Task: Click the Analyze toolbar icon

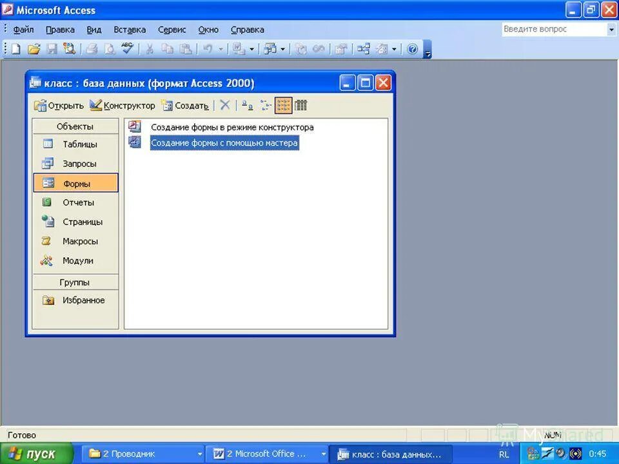Action: pyautogui.click(x=270, y=49)
